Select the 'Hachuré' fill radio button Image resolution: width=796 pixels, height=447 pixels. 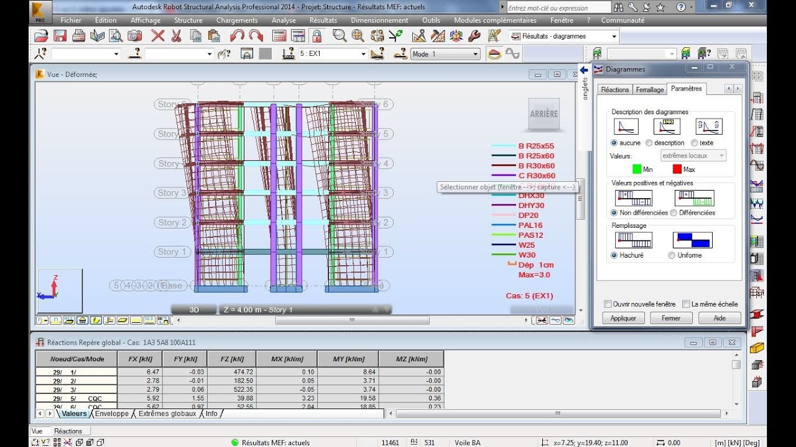[614, 255]
